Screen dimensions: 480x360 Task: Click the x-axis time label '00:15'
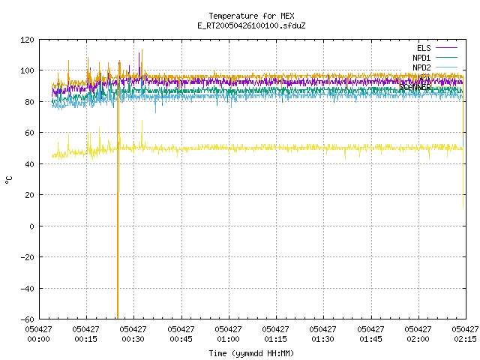click(86, 339)
